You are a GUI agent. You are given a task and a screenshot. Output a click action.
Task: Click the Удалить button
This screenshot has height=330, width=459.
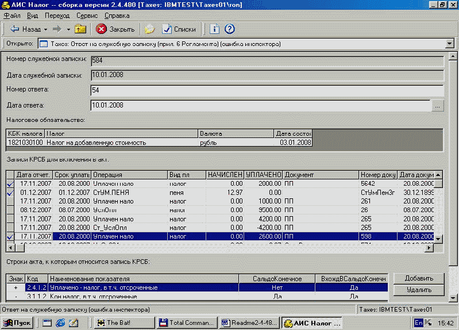point(419,290)
